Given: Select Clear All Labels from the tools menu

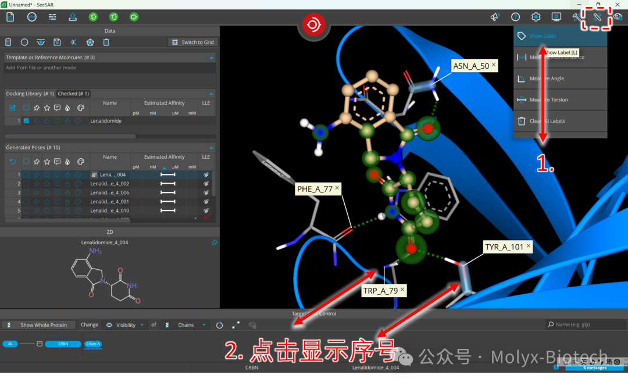Looking at the screenshot, I should 560,121.
